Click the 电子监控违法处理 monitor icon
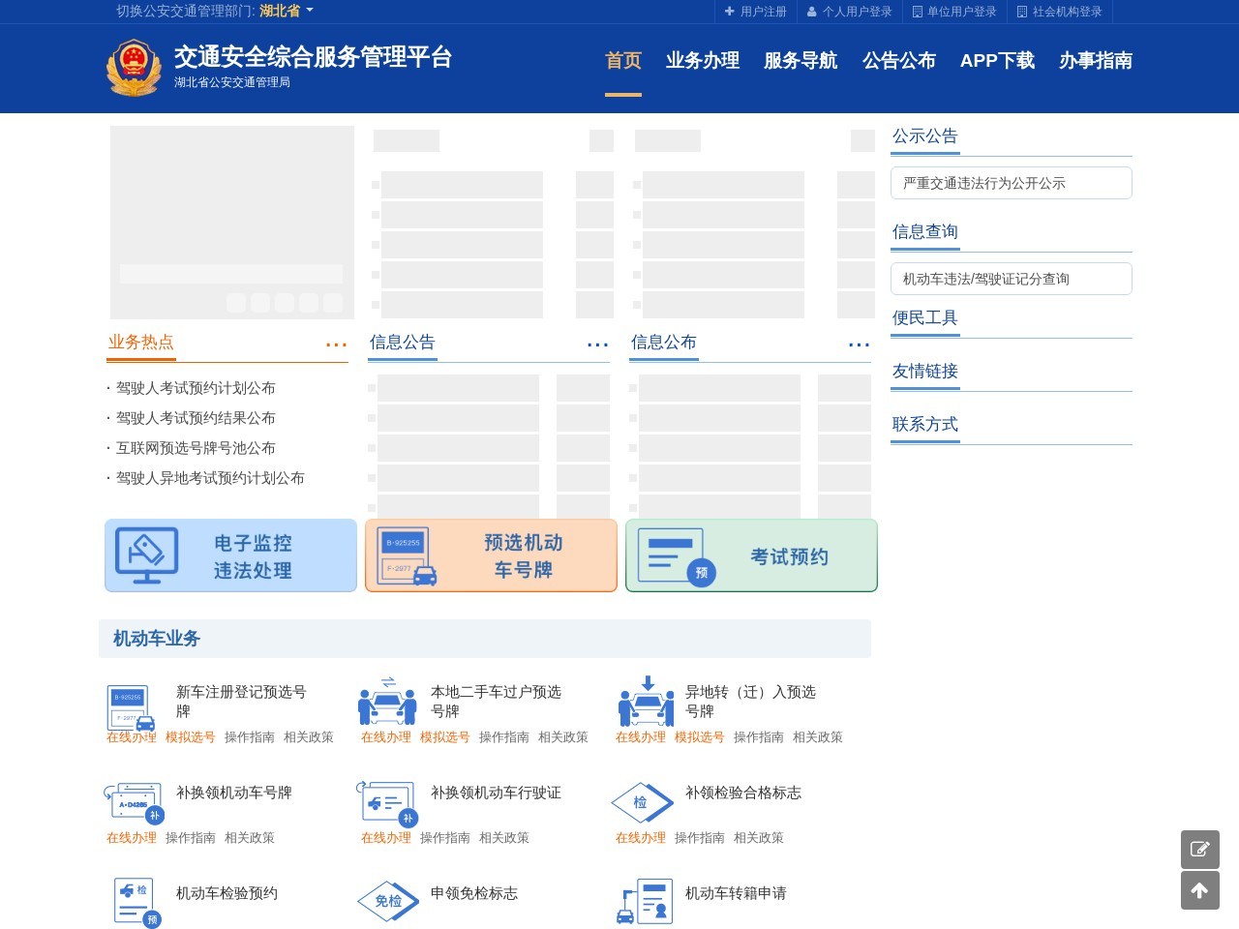 (146, 554)
